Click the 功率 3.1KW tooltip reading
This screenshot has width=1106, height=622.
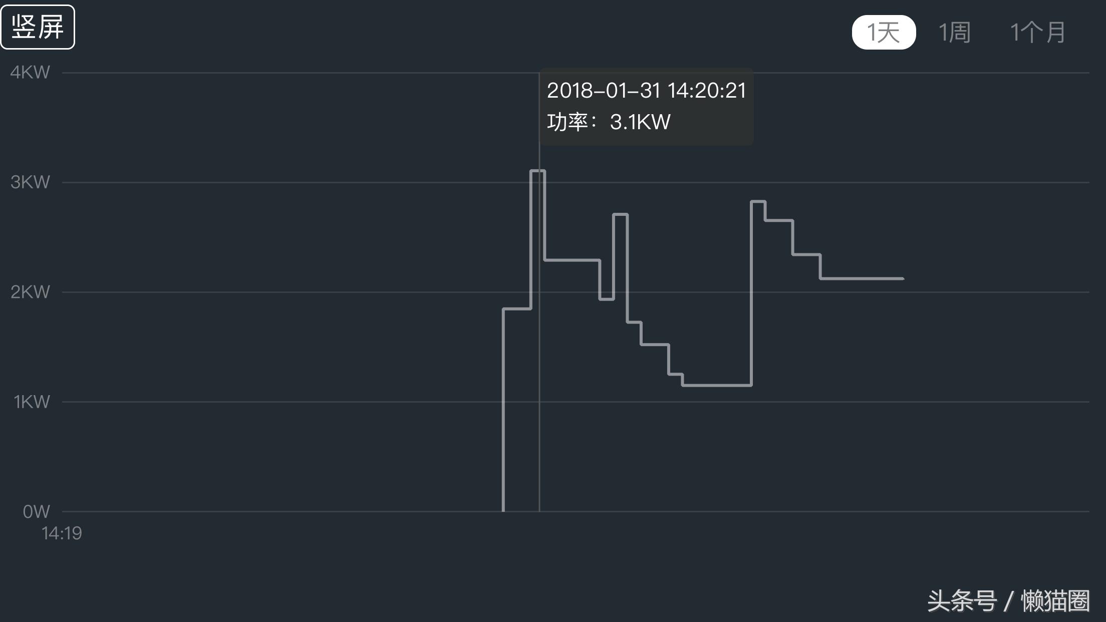coord(609,122)
